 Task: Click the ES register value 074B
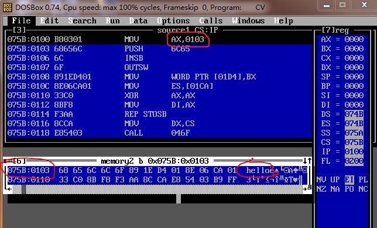point(354,123)
